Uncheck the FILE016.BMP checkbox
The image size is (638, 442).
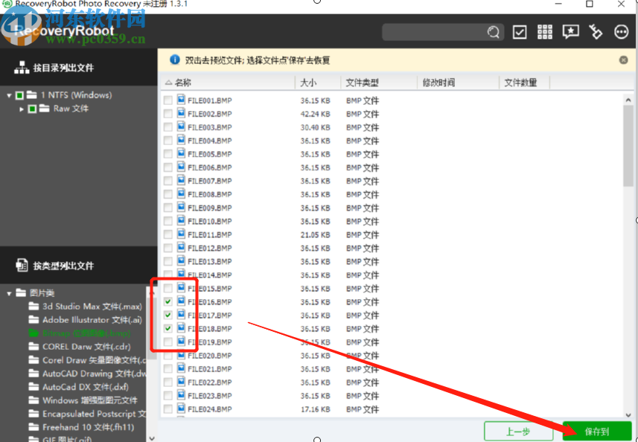coord(168,301)
